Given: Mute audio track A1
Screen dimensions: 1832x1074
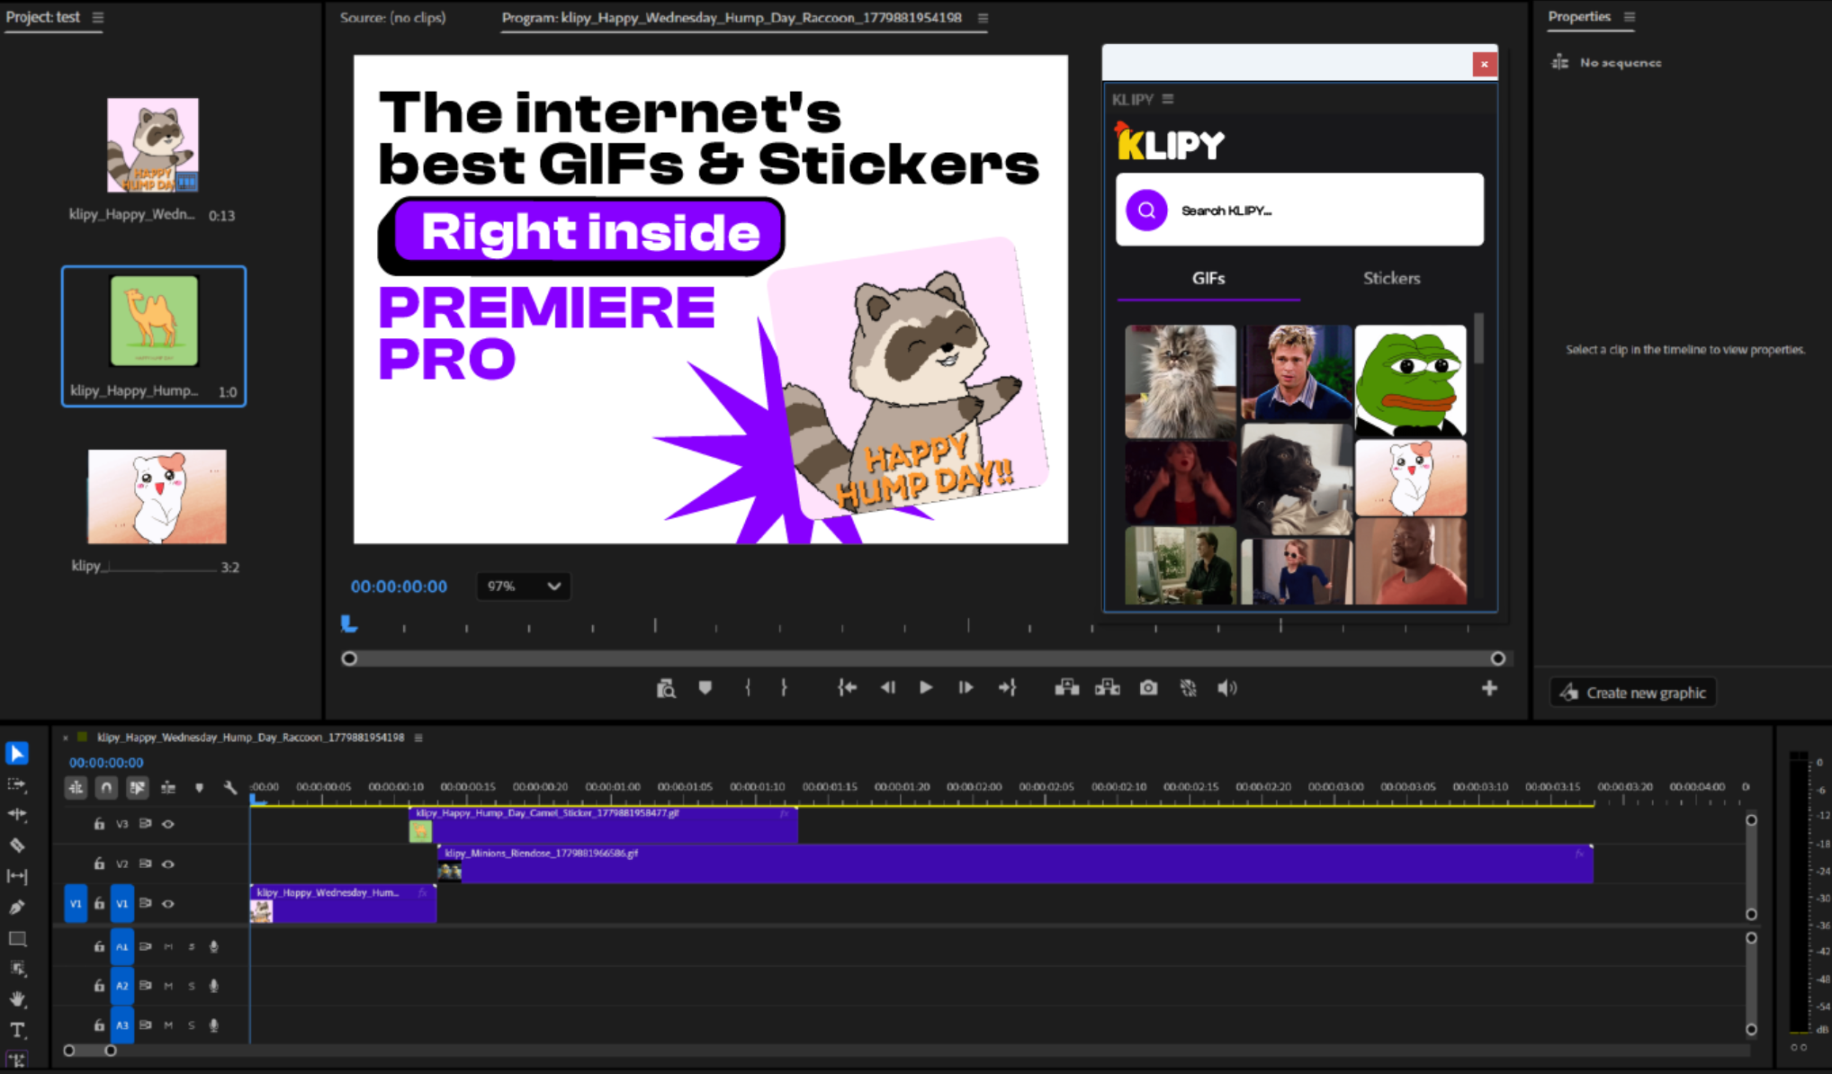Looking at the screenshot, I should 168,946.
